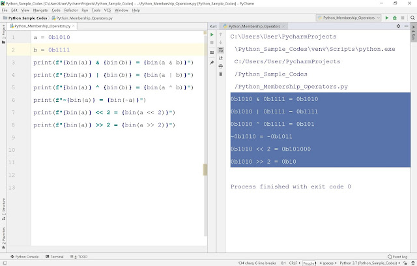Pin the Run tab with the pin icon
The height and width of the screenshot is (266, 417).
(212, 63)
